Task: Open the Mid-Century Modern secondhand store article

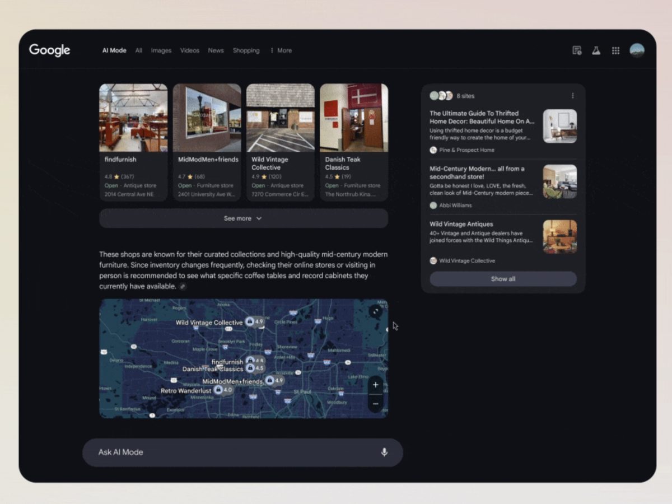Action: (477, 172)
